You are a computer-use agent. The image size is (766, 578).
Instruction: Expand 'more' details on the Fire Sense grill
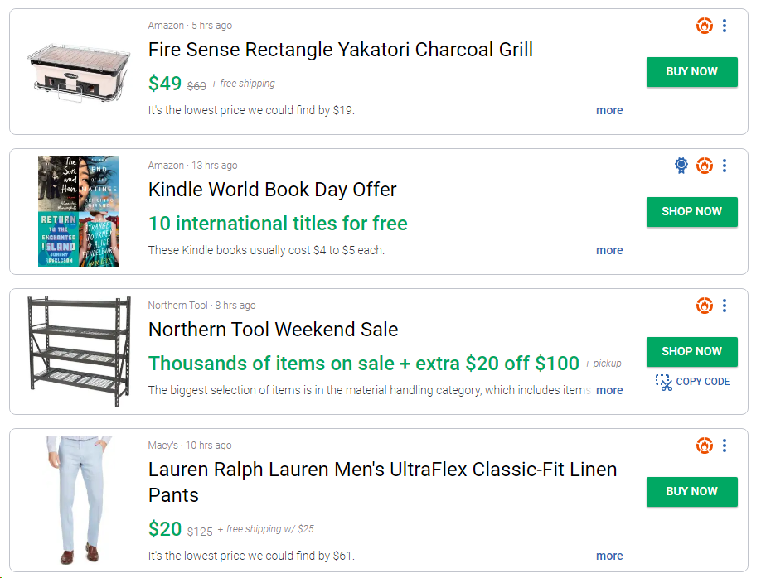(609, 110)
